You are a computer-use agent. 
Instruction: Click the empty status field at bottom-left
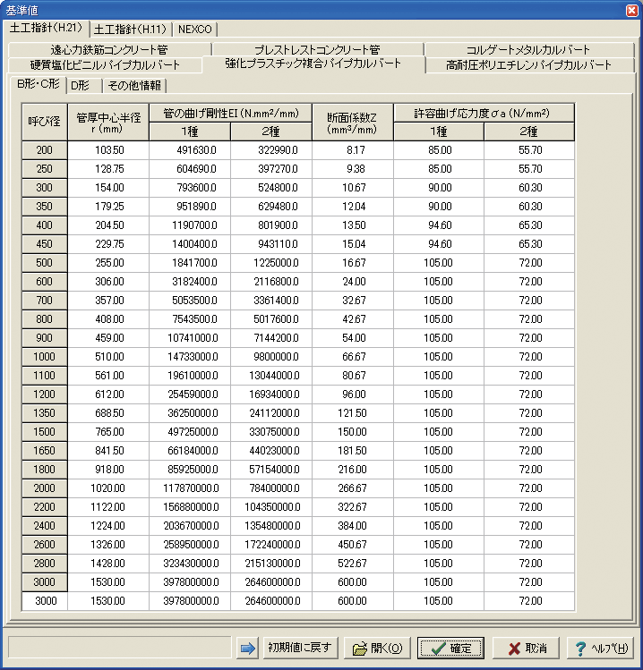(119, 649)
